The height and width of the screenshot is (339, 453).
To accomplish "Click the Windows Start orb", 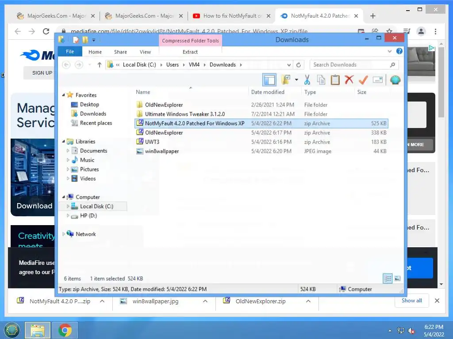I will [12, 330].
